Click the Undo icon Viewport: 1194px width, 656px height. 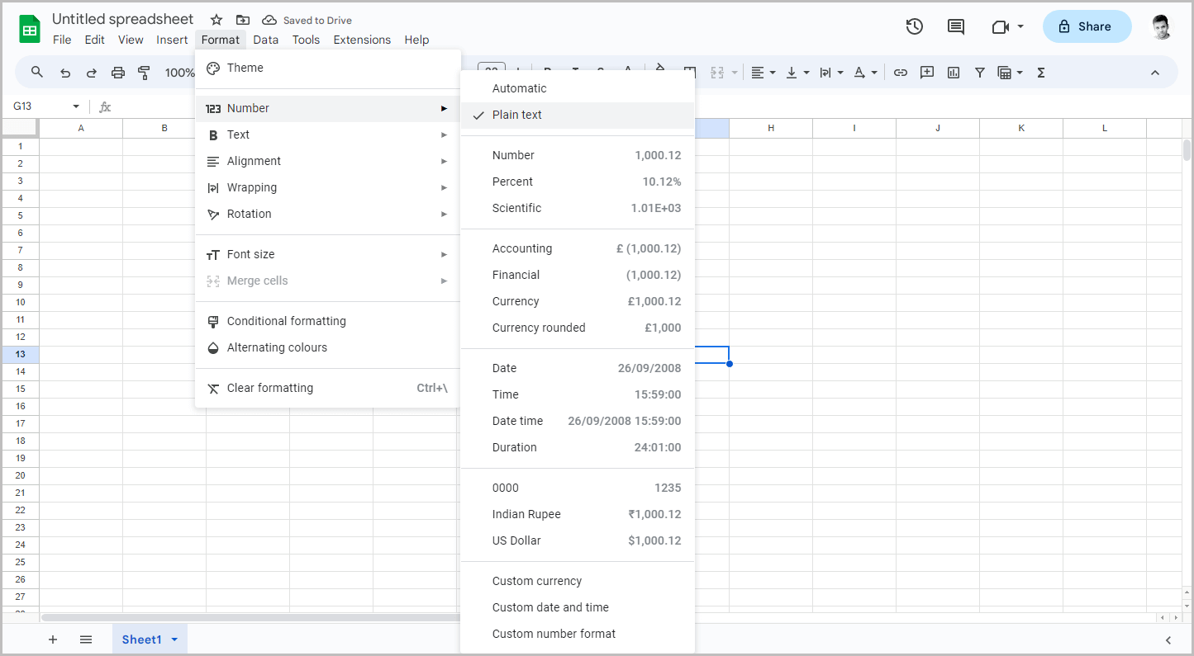coord(65,73)
